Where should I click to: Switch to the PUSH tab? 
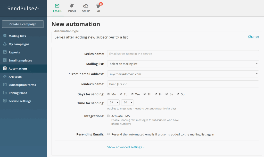click(x=72, y=7)
